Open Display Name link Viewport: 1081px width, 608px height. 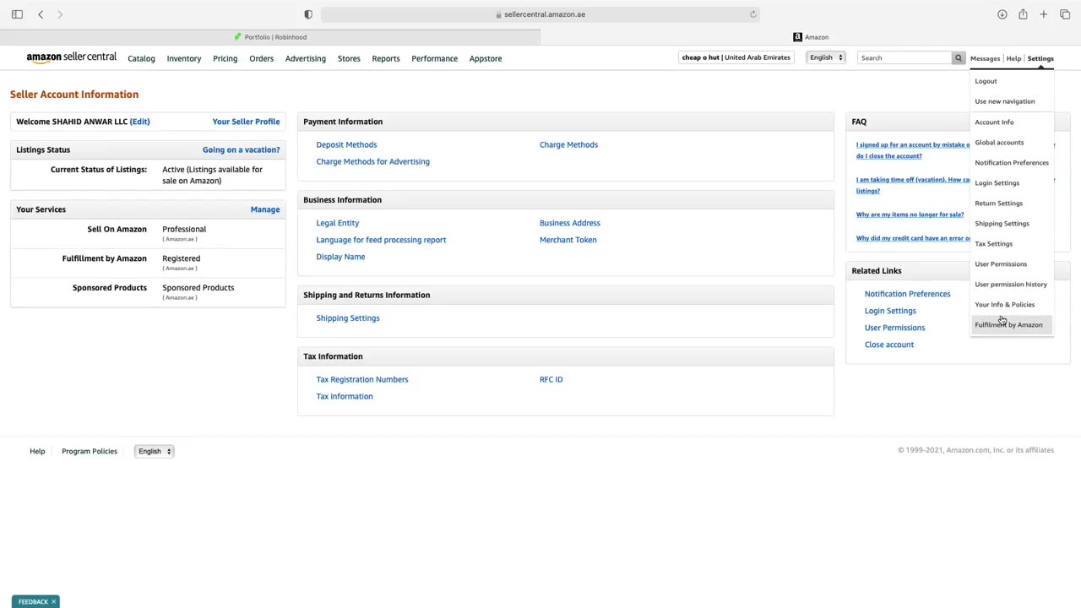(x=340, y=257)
